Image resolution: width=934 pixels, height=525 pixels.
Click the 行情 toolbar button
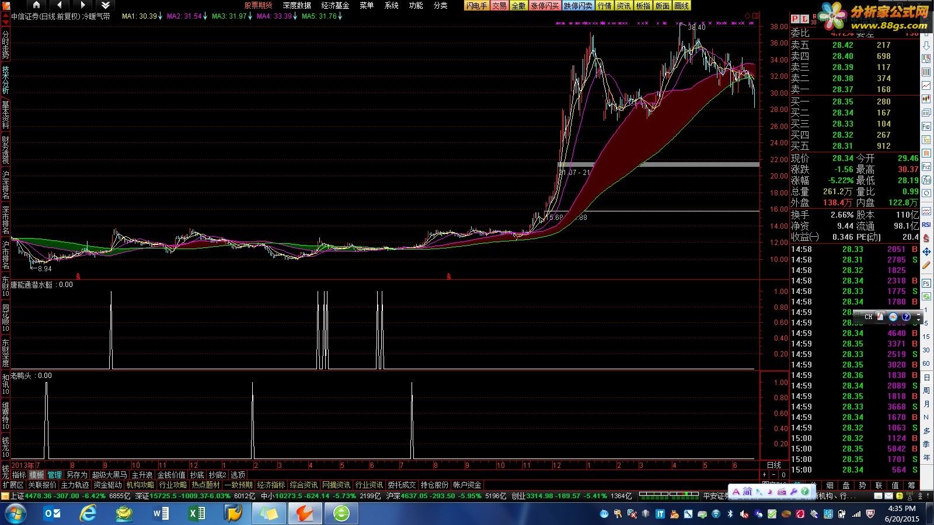pyautogui.click(x=605, y=6)
